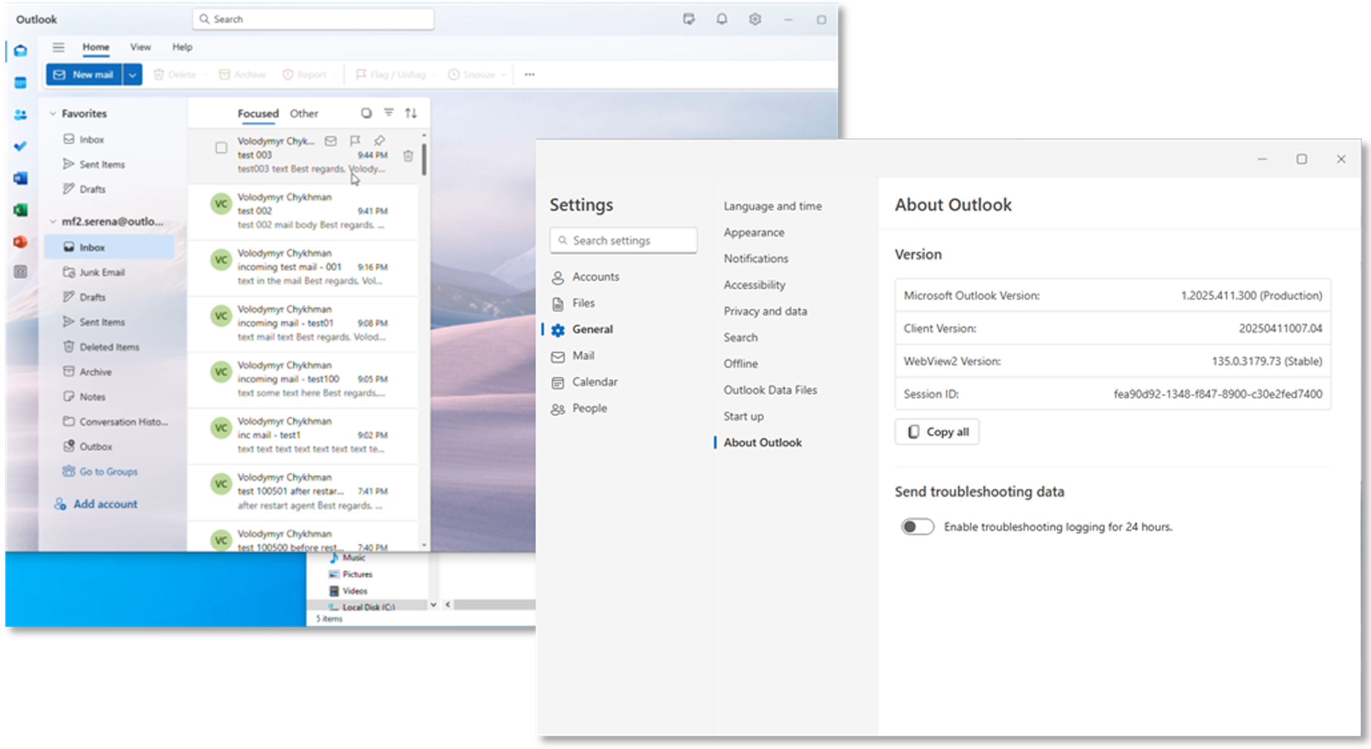Click Delete in the ribbon toolbar
1371x749 pixels.
[x=175, y=75]
